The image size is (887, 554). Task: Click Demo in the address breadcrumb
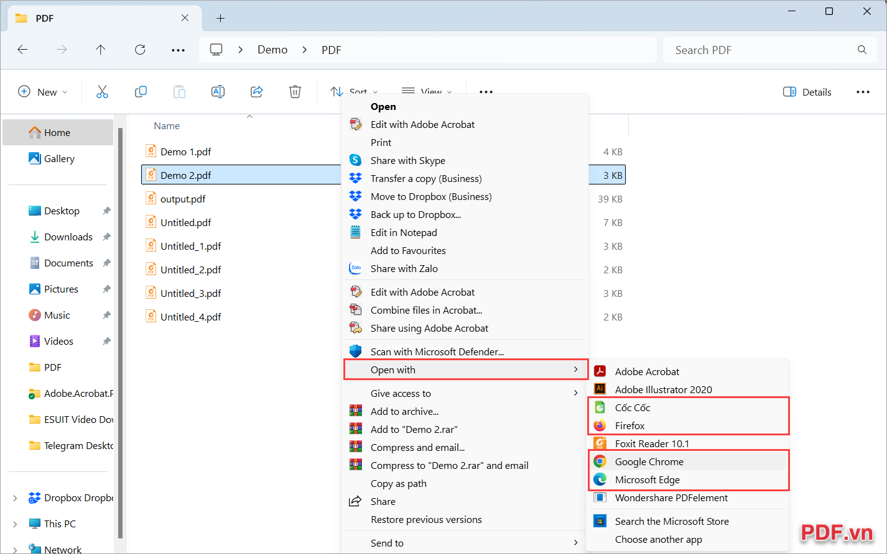pos(272,50)
